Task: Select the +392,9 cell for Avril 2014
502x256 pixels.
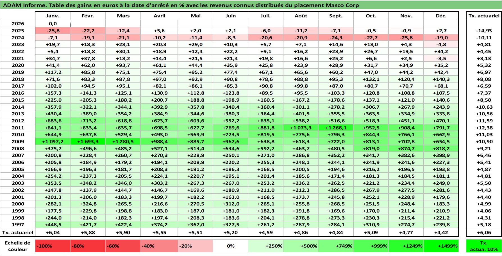Action: 159,107
